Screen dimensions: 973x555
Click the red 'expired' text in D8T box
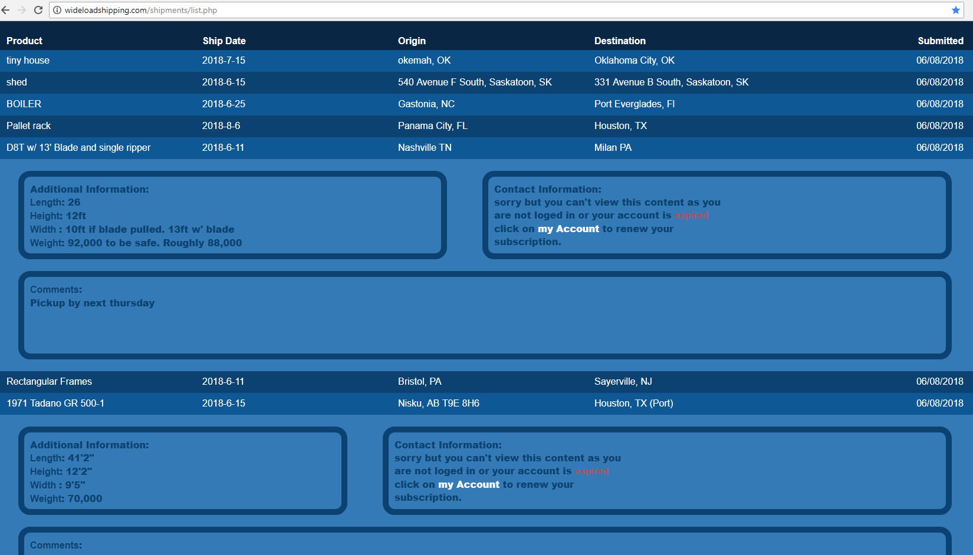[x=691, y=216]
